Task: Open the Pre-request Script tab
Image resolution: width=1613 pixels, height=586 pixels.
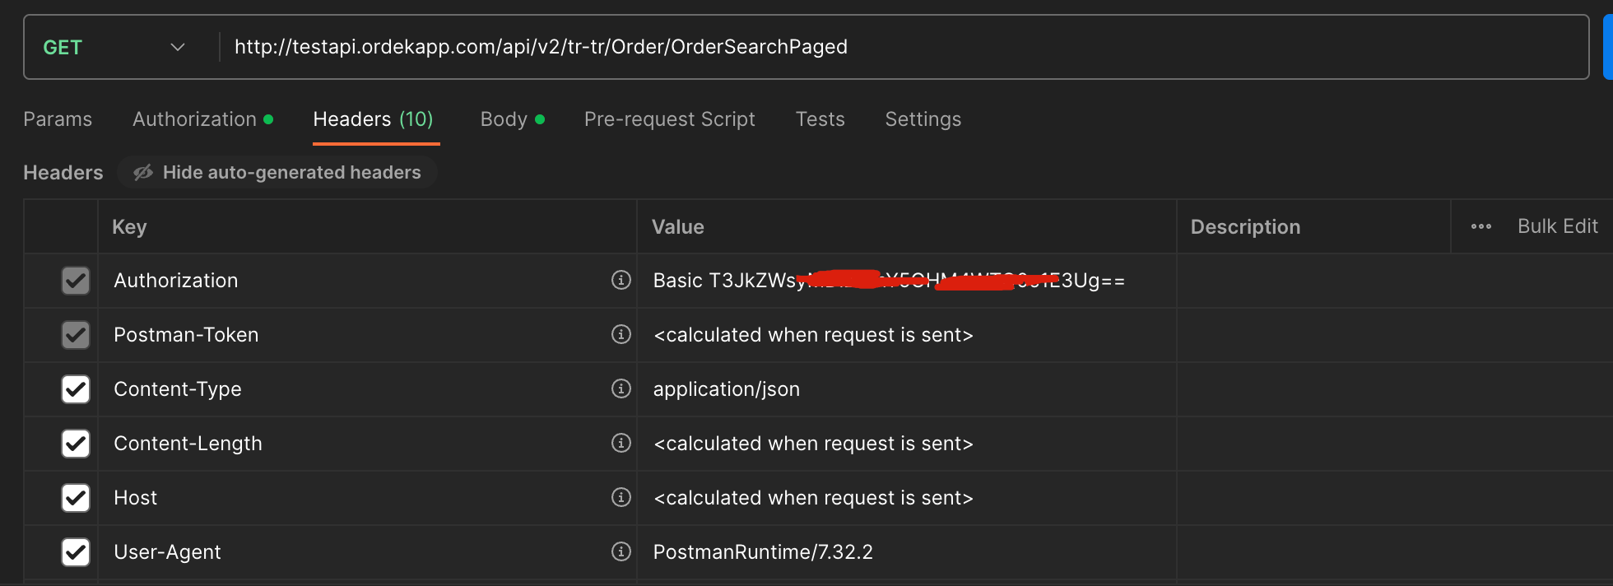Action: click(x=669, y=119)
